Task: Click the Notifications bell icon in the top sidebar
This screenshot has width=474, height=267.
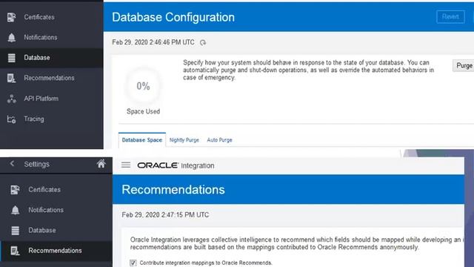Action: point(12,38)
